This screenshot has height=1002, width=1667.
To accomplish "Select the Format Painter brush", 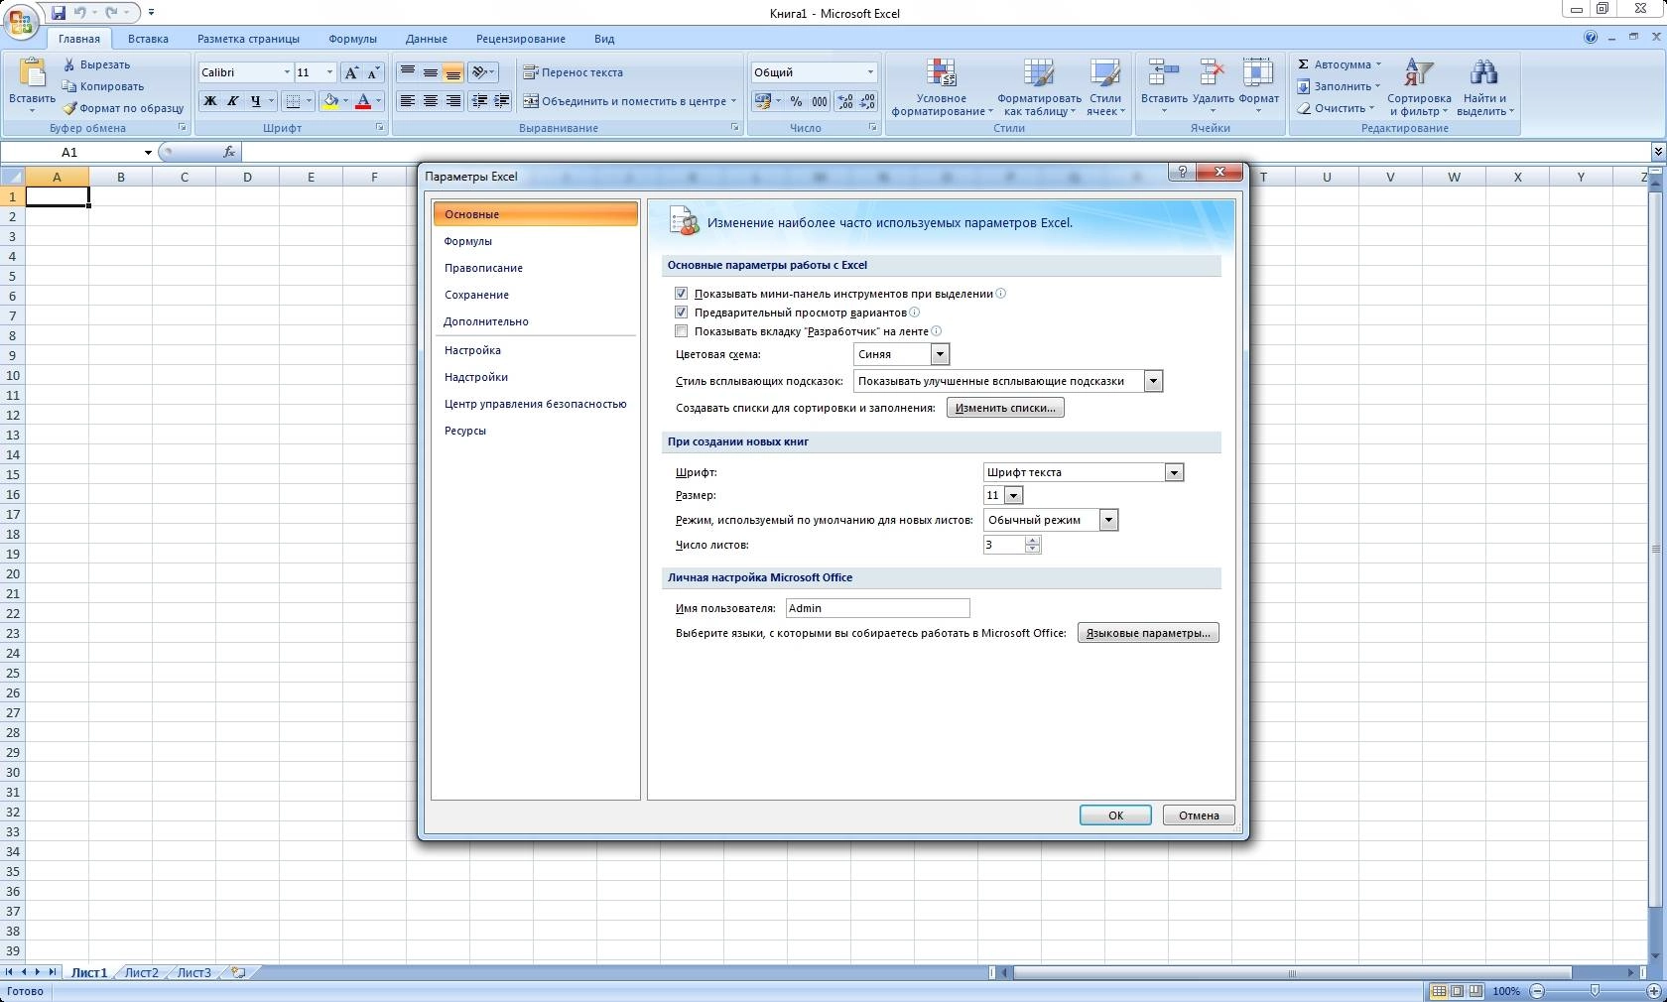I will click(x=69, y=108).
